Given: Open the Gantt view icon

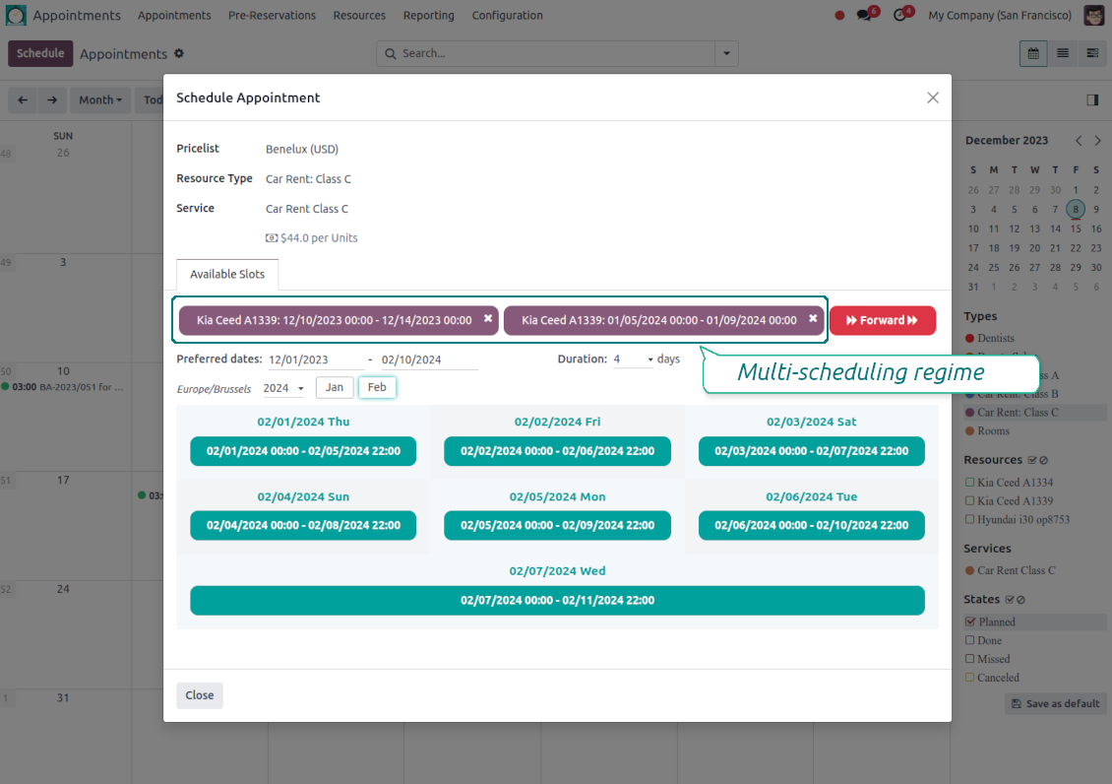Looking at the screenshot, I should pyautogui.click(x=1092, y=53).
